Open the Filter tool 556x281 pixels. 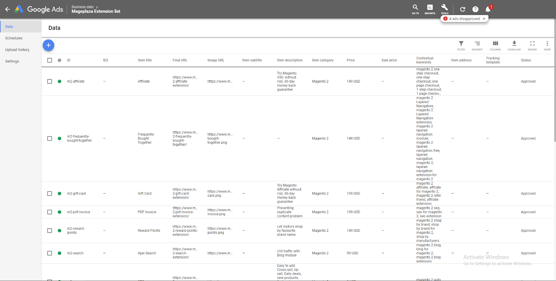coord(461,45)
